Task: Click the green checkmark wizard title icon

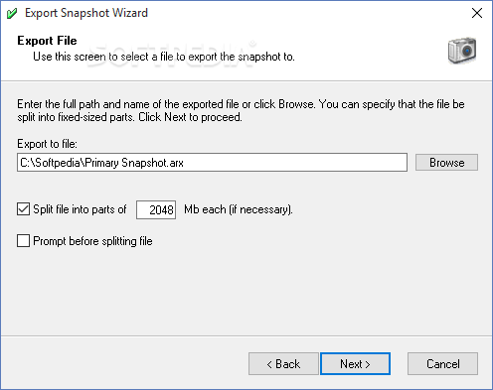Action: point(12,14)
